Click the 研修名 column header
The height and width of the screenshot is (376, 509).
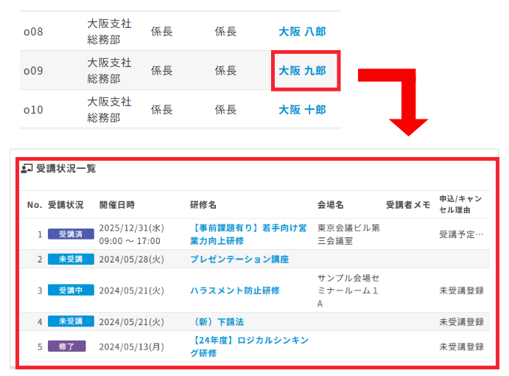[203, 205]
